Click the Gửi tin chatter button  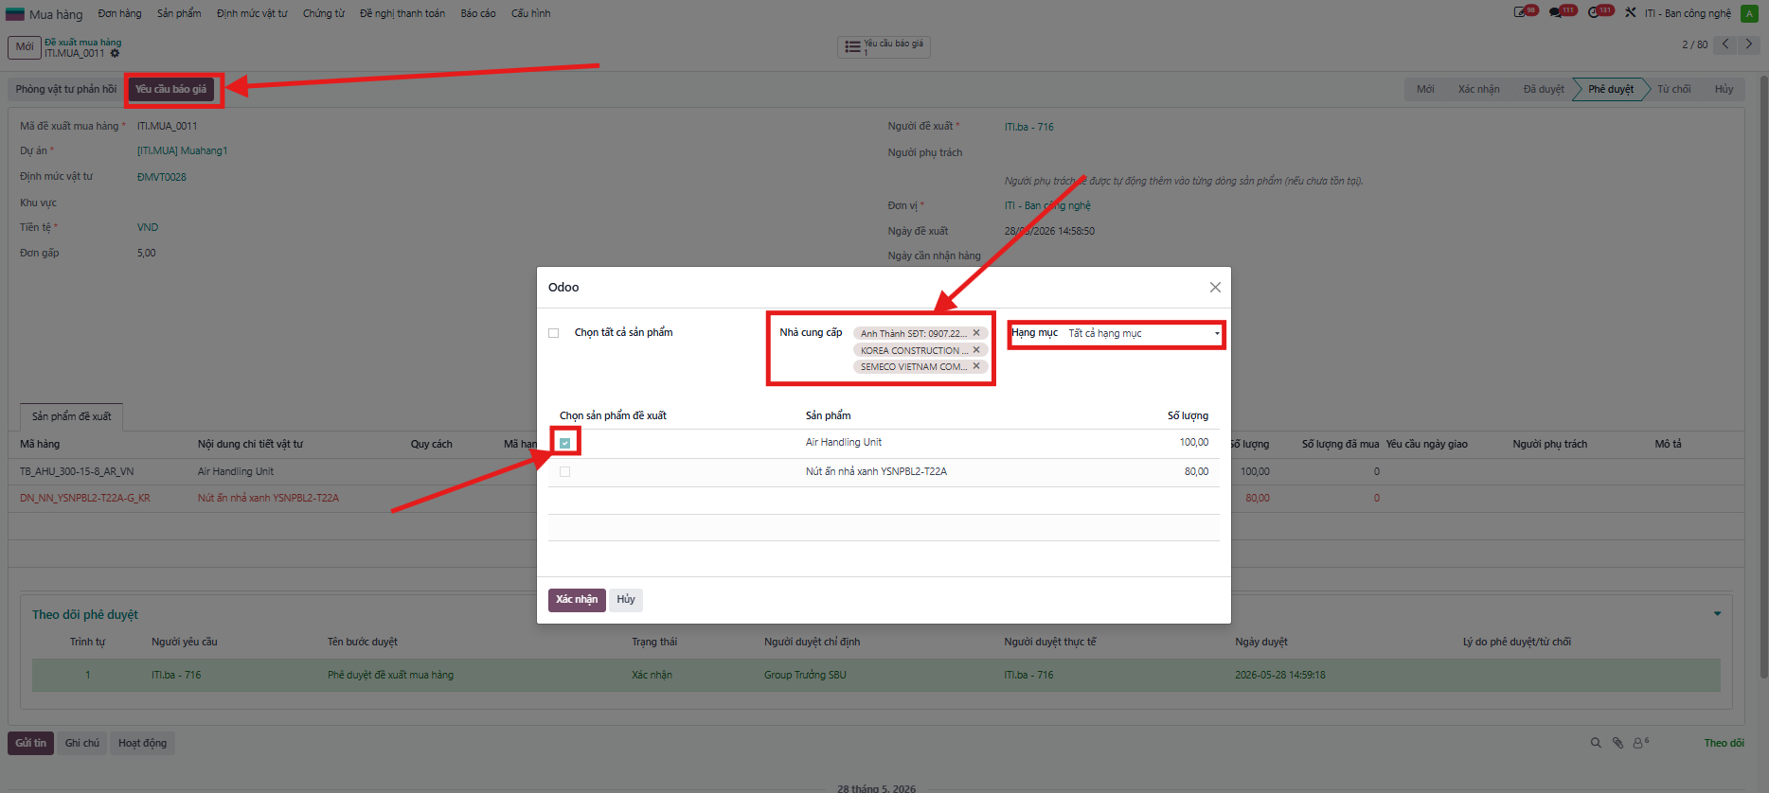30,743
